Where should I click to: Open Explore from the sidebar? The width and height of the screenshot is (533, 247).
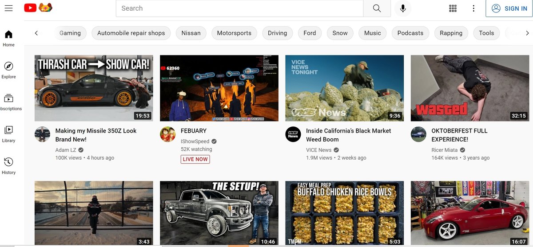click(x=8, y=70)
